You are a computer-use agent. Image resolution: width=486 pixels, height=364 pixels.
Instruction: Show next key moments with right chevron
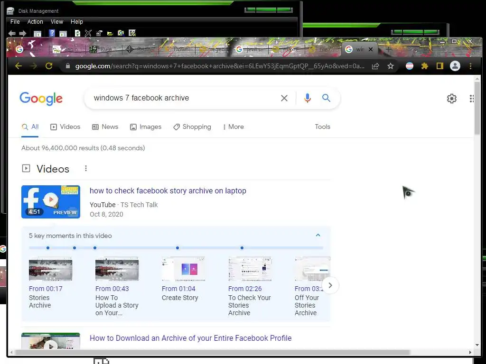coord(330,285)
